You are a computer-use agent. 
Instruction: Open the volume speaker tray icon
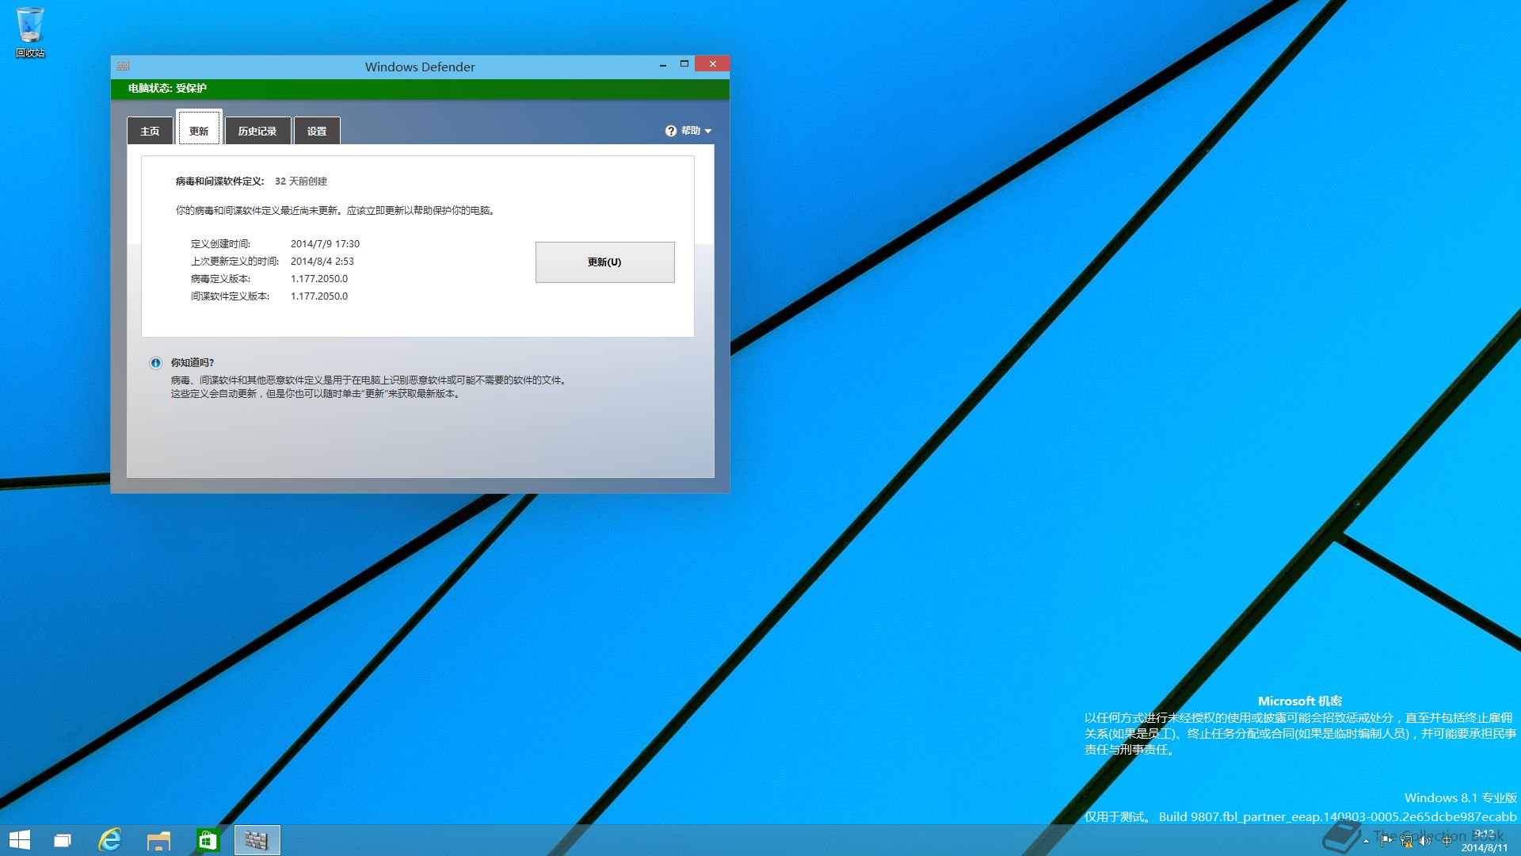pyautogui.click(x=1425, y=841)
